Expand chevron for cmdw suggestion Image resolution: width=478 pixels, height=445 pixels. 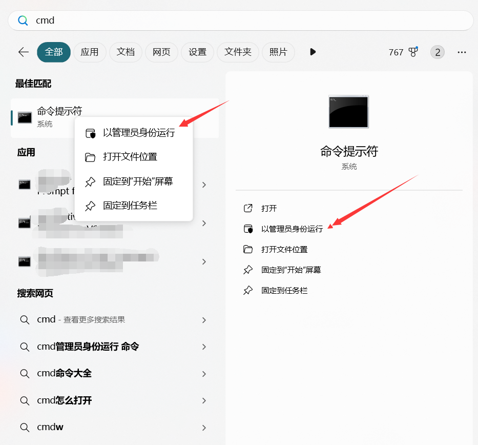point(204,428)
